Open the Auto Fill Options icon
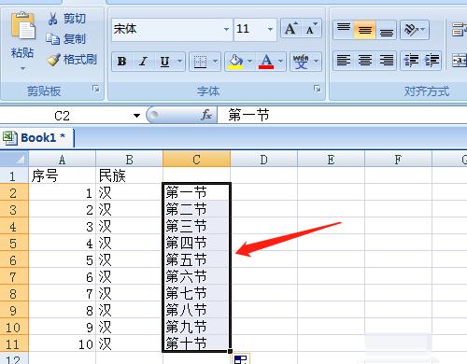 (x=241, y=359)
